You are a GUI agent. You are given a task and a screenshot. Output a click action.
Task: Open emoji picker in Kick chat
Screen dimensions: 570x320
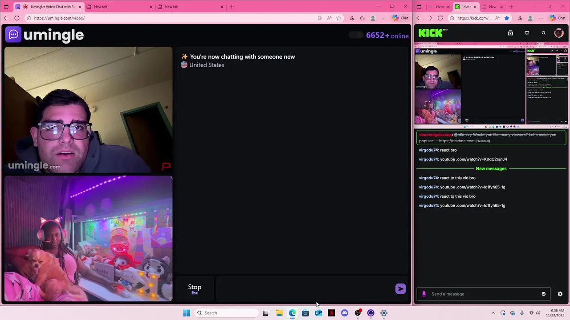point(543,294)
